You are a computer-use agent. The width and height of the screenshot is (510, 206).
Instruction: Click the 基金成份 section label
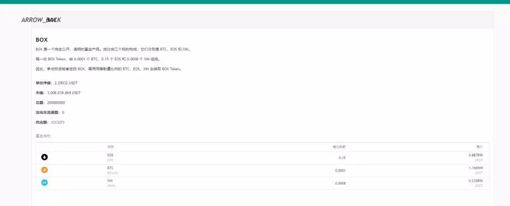[43, 136]
